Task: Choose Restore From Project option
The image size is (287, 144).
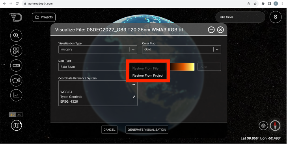Action: coord(148,76)
